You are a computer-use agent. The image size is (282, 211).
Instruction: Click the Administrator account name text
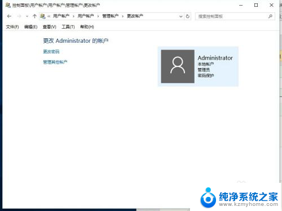click(215, 58)
